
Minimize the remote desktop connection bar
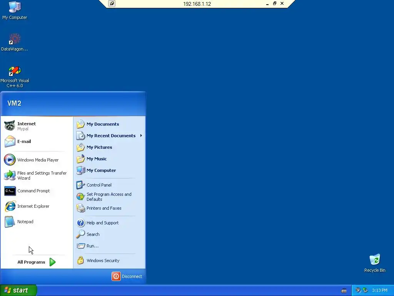[267, 4]
